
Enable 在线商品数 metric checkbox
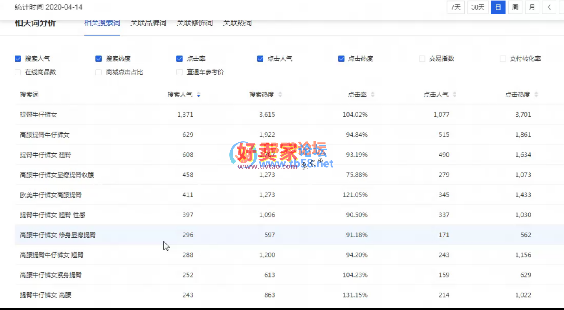(x=18, y=72)
